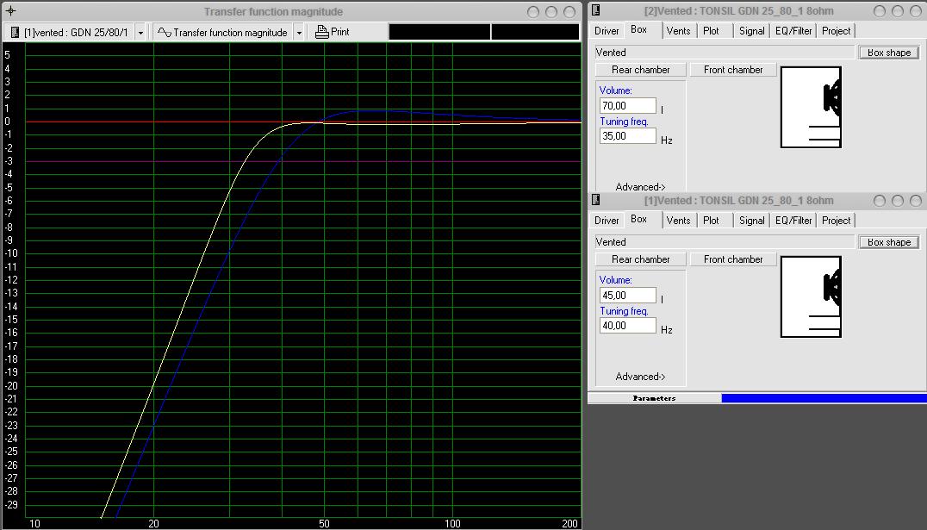Open the Transfer function magnitude dropdown arrow

(299, 32)
